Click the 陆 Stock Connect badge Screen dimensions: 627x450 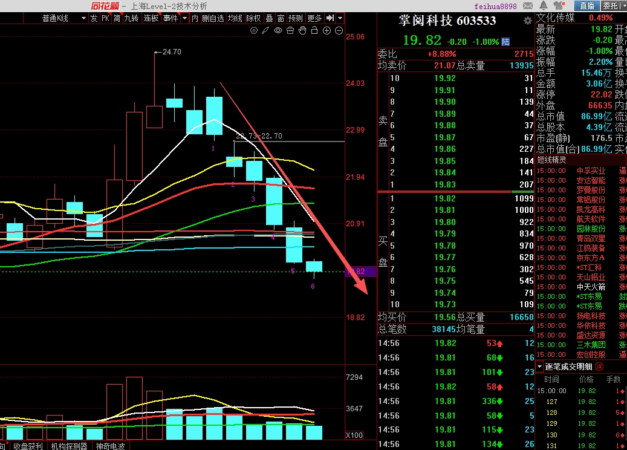tap(506, 42)
